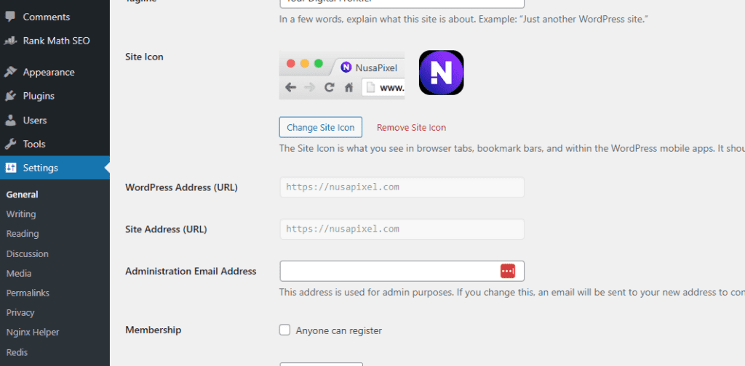Open the Writing settings submenu
This screenshot has width=745, height=366.
[21, 214]
